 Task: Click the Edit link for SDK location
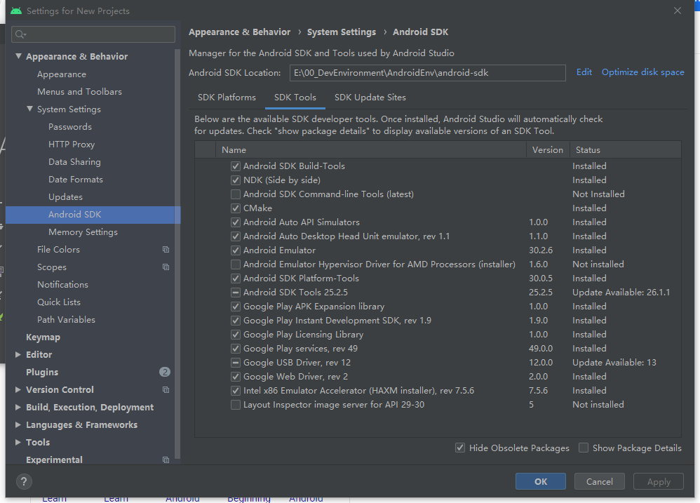584,72
